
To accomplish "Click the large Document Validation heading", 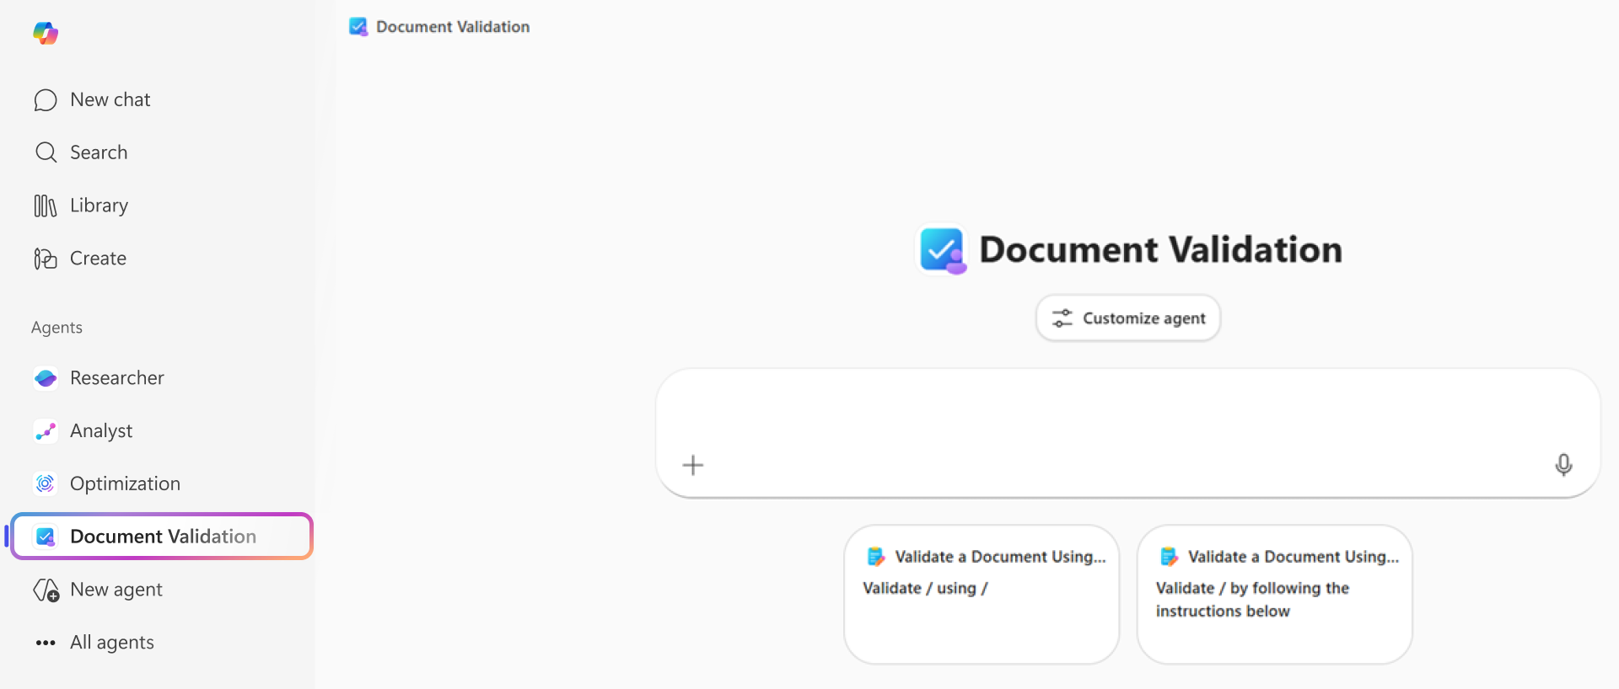I will [1160, 249].
